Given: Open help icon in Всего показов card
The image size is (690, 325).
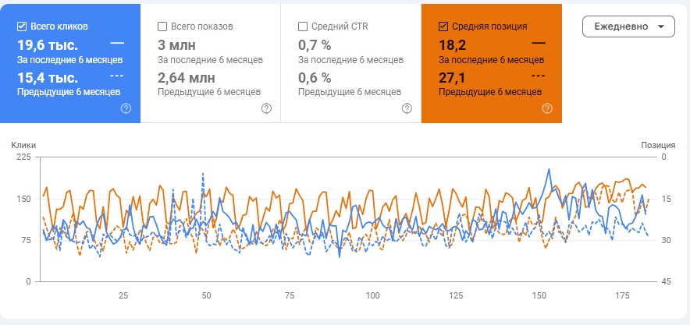Looking at the screenshot, I should click(x=266, y=108).
